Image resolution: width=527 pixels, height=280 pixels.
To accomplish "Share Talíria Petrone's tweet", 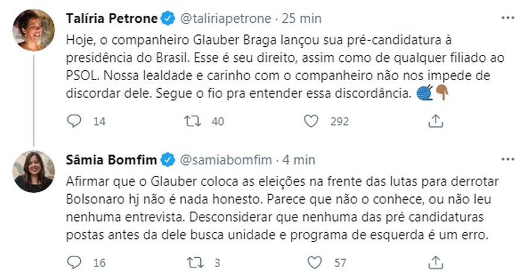I will [435, 122].
